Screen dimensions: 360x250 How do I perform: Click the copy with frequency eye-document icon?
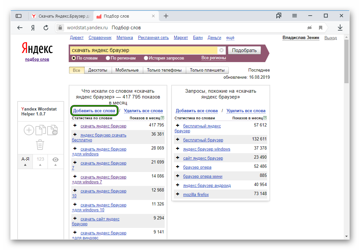coord(52,130)
